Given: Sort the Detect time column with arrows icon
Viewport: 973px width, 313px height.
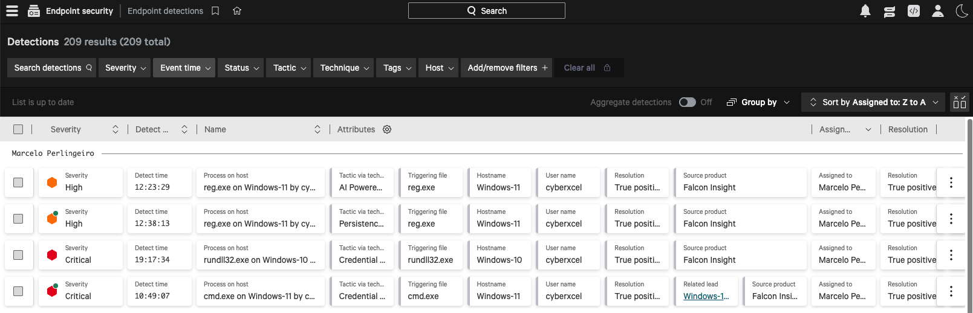Looking at the screenshot, I should click(x=184, y=129).
